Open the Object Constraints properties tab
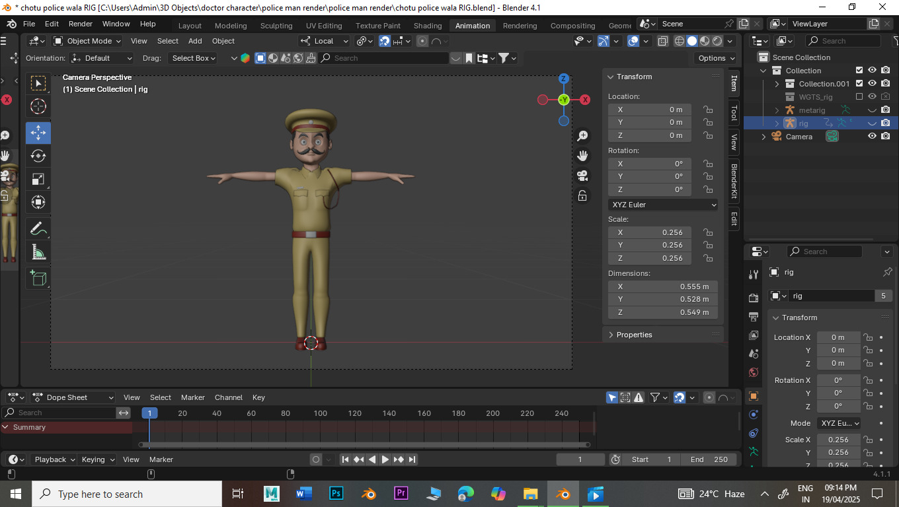 click(753, 433)
